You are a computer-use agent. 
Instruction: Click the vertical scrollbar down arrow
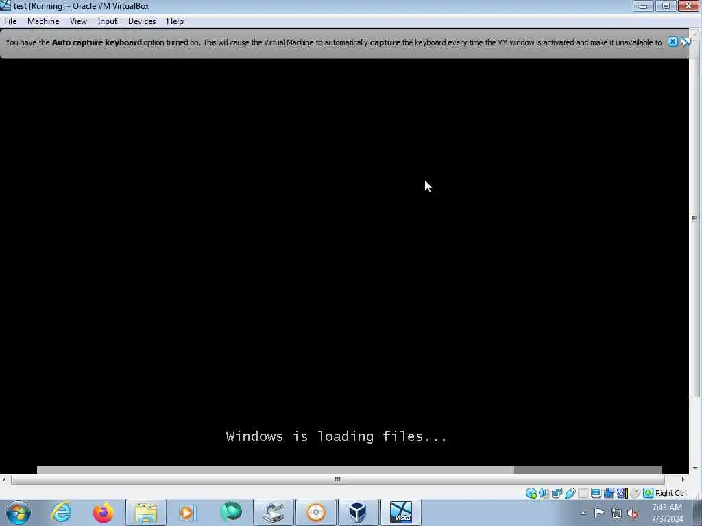click(x=695, y=468)
